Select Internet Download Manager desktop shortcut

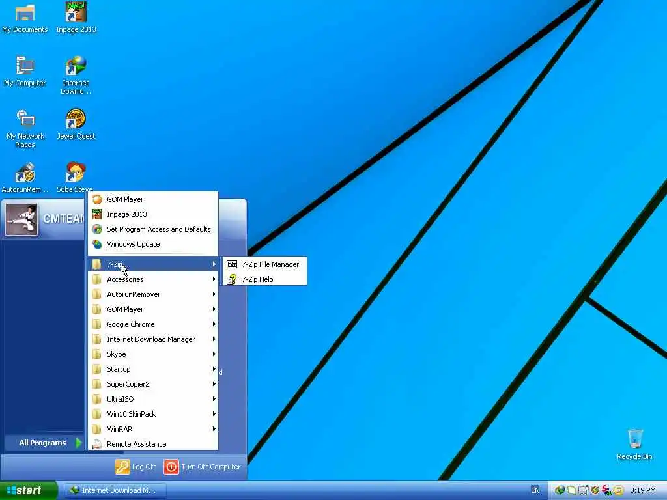[76, 76]
